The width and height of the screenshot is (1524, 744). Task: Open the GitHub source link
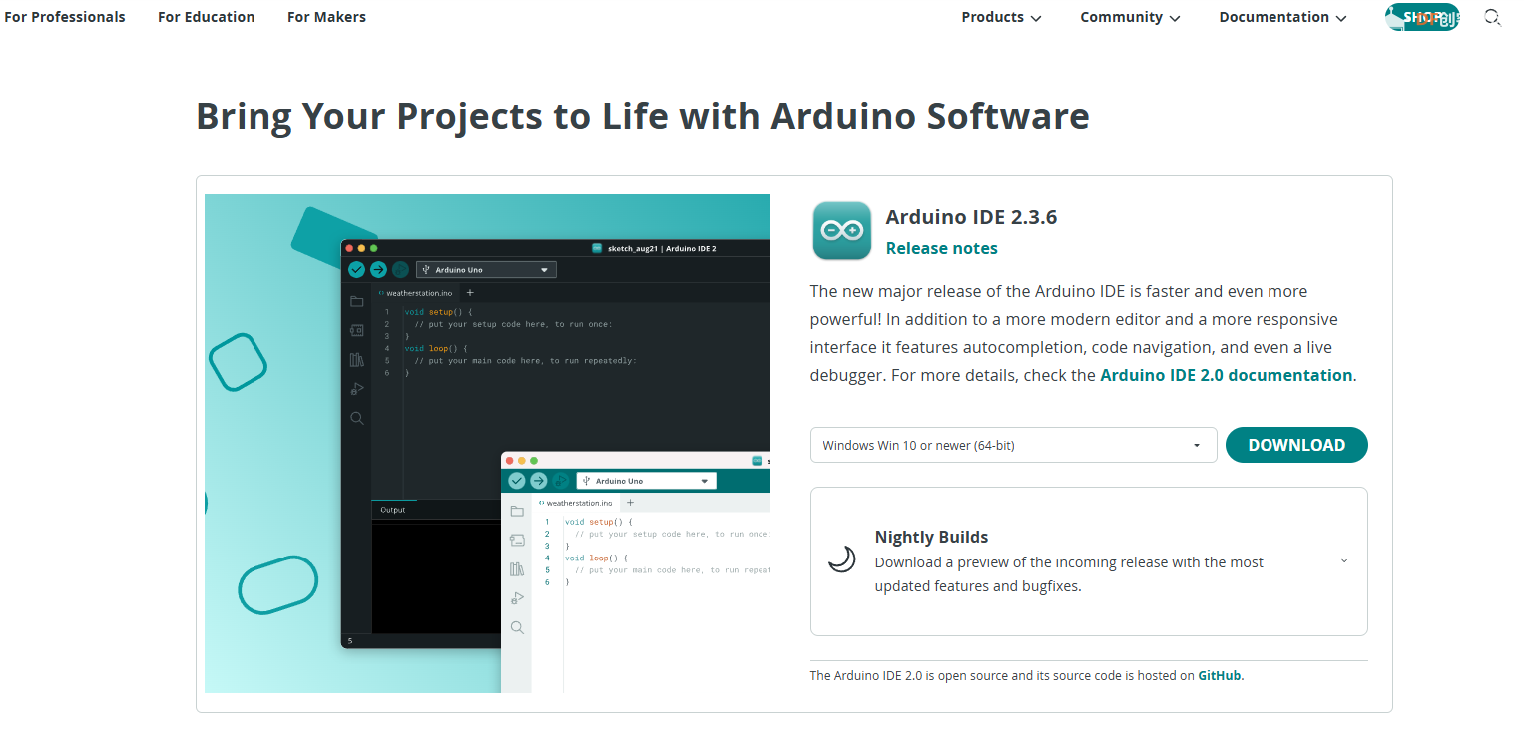1220,675
